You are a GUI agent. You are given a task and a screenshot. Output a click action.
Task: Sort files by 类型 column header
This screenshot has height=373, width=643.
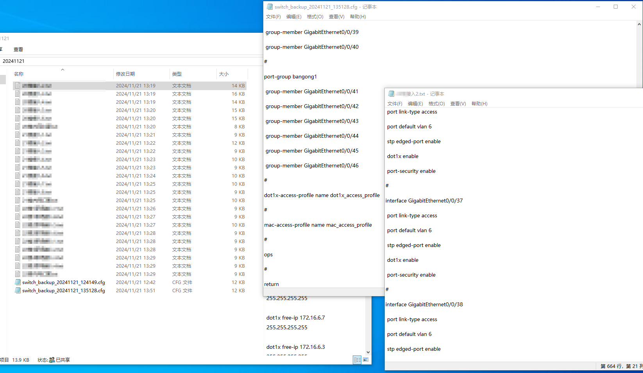pyautogui.click(x=177, y=74)
